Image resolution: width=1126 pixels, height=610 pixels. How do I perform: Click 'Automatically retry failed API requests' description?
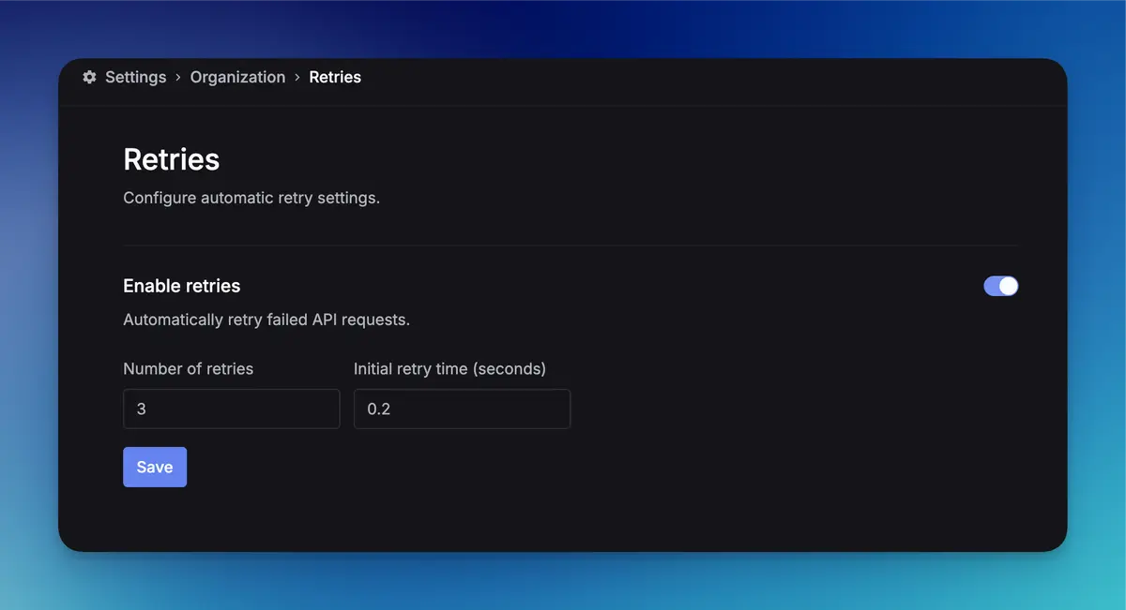point(266,320)
